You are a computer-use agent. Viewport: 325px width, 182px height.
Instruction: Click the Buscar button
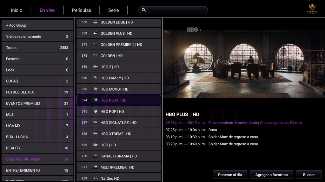pos(309,175)
